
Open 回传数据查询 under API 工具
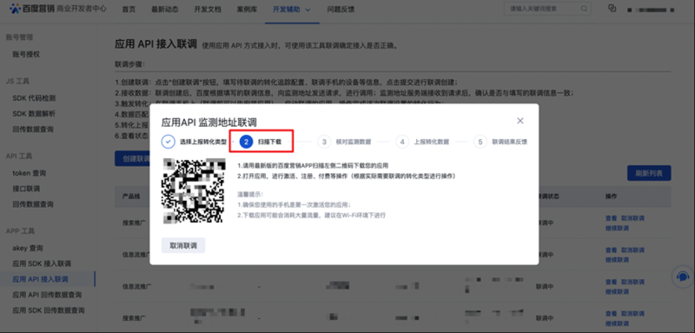[33, 204]
